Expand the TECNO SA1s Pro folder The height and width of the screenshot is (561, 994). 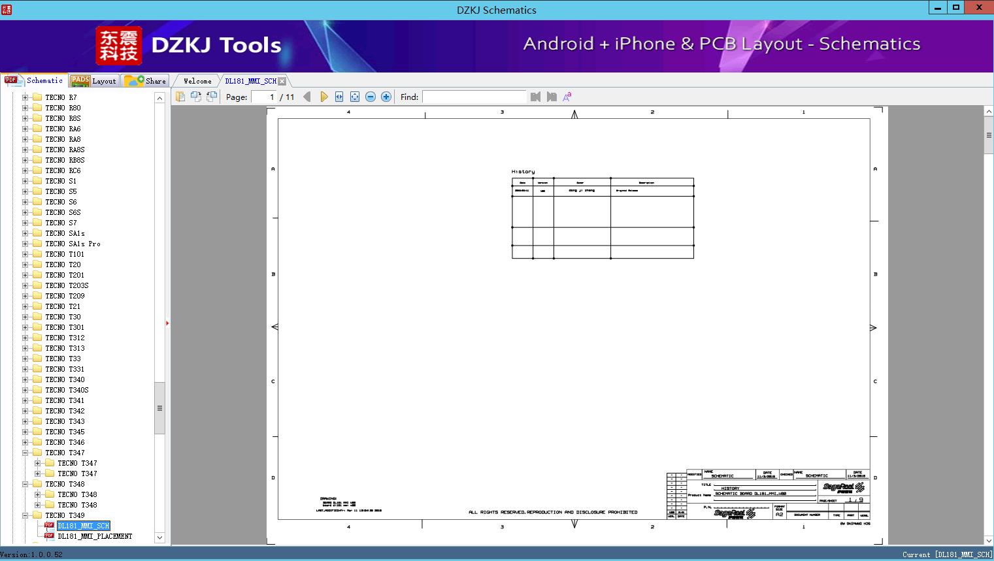(25, 244)
